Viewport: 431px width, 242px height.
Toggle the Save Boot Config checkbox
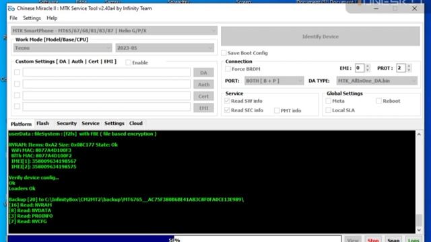(x=224, y=52)
